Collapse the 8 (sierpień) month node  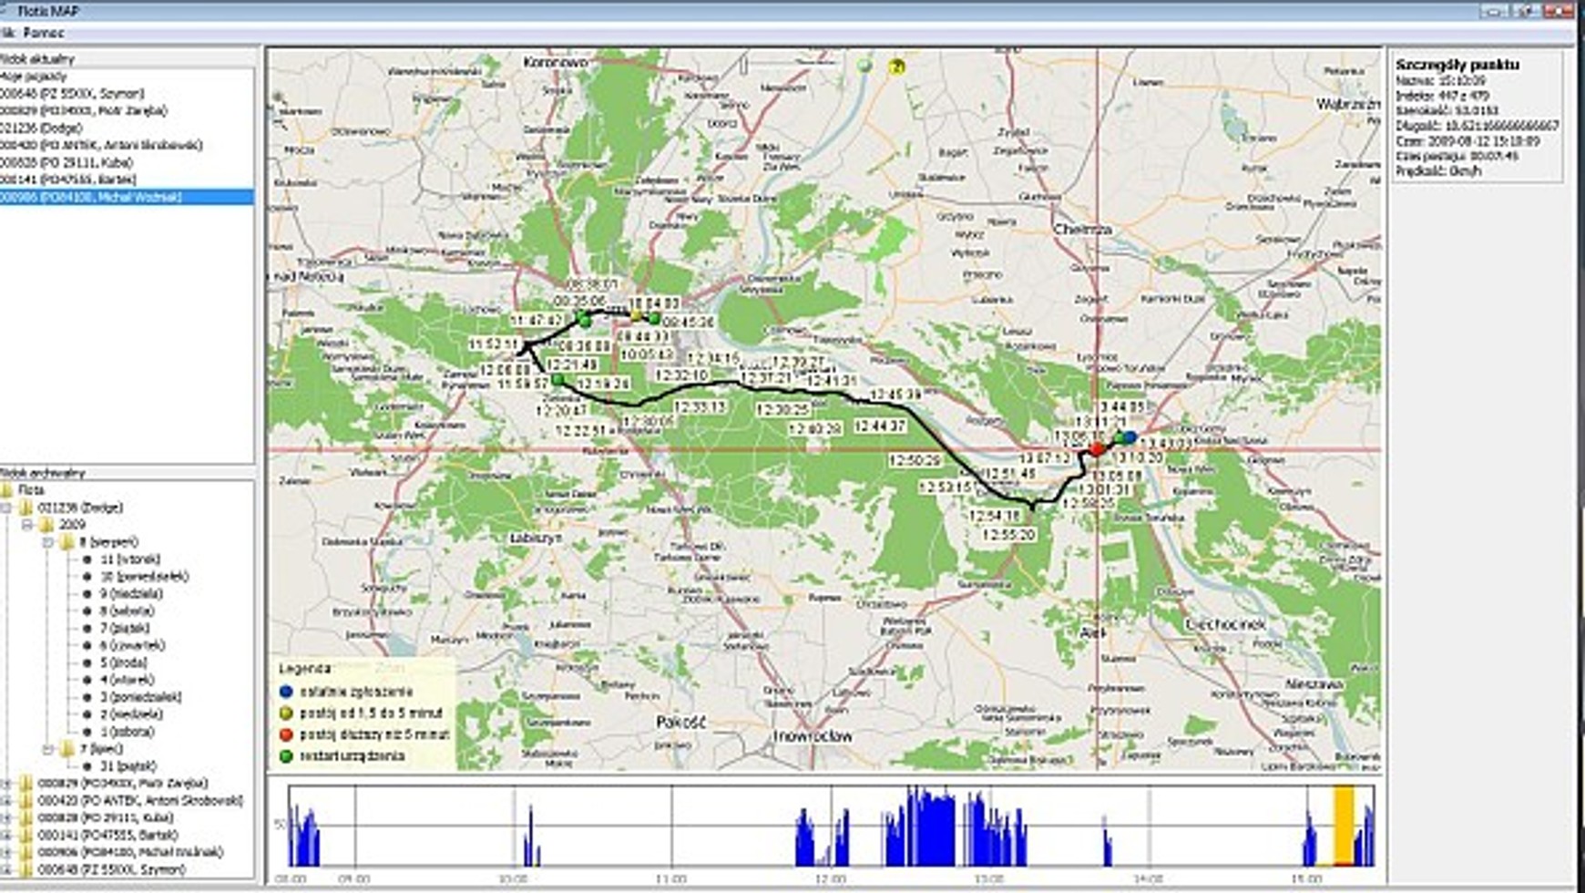click(x=47, y=542)
